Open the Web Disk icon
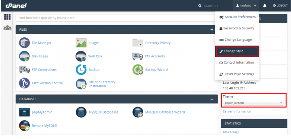 (81, 56)
